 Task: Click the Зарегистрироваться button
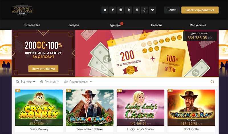coord(200,10)
